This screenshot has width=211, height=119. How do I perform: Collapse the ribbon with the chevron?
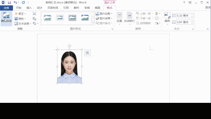pyautogui.click(x=208, y=29)
